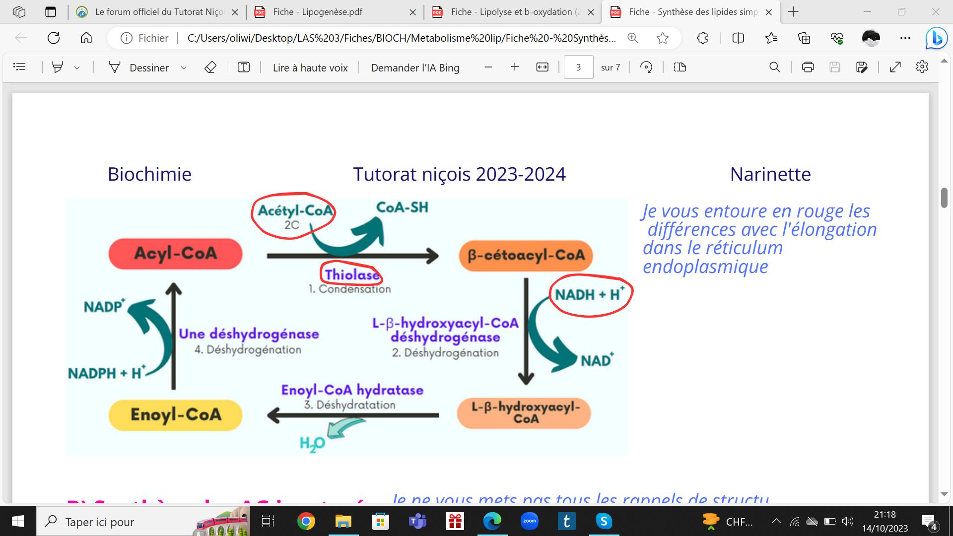Expand the Dessiner options dropdown arrow
The image size is (953, 536).
coord(184,67)
